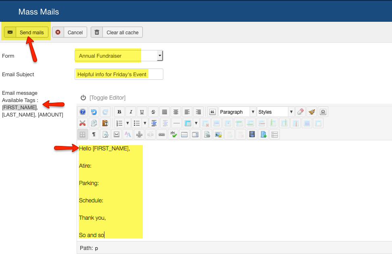Screen dimensions: 392x254
Task: Click the Email Subject input field
Action: [x=119, y=74]
